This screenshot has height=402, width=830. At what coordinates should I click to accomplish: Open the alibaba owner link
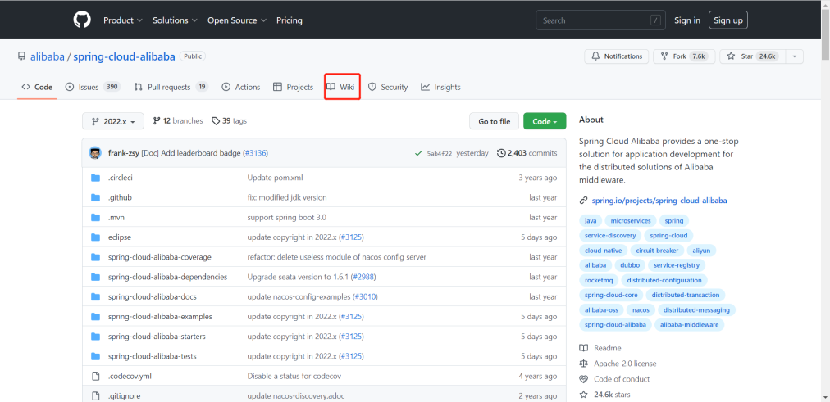[48, 56]
